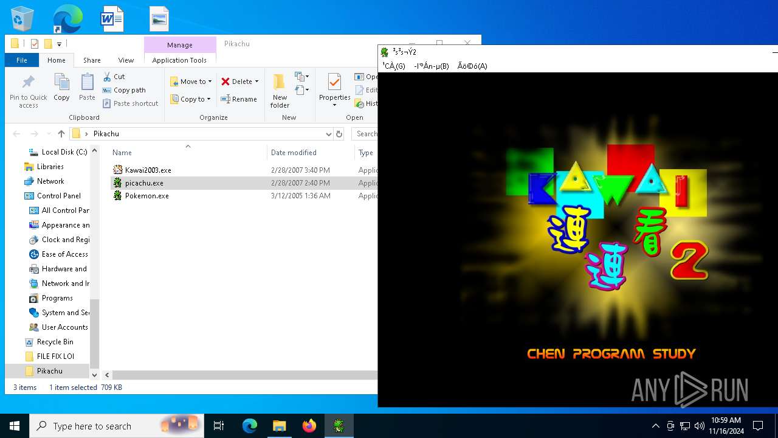Click the Type here to search box

pyautogui.click(x=115, y=426)
